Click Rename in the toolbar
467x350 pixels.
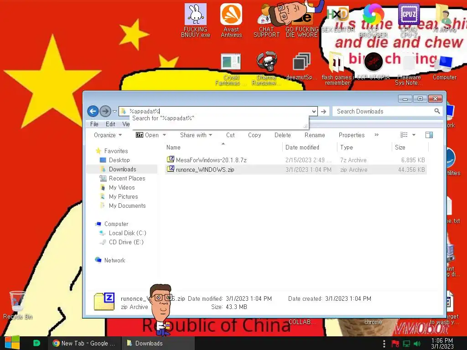[315, 135]
